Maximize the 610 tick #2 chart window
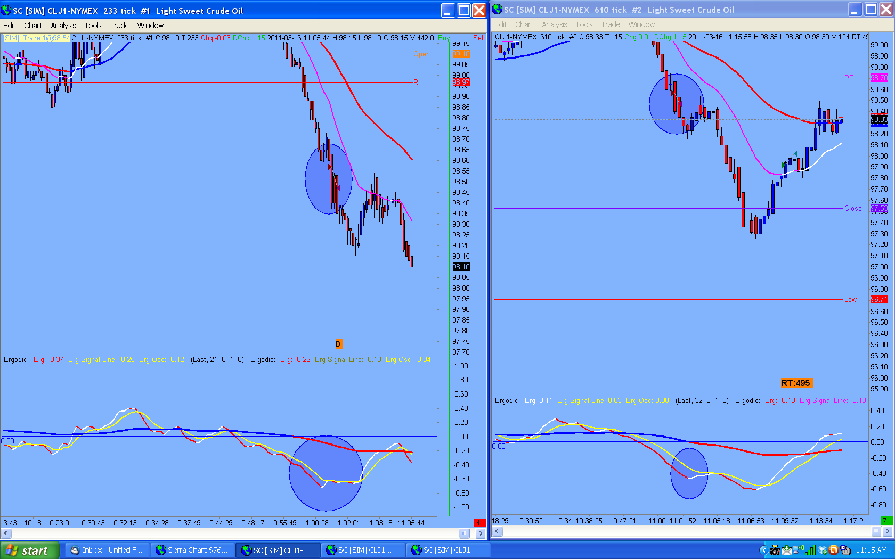 click(871, 10)
